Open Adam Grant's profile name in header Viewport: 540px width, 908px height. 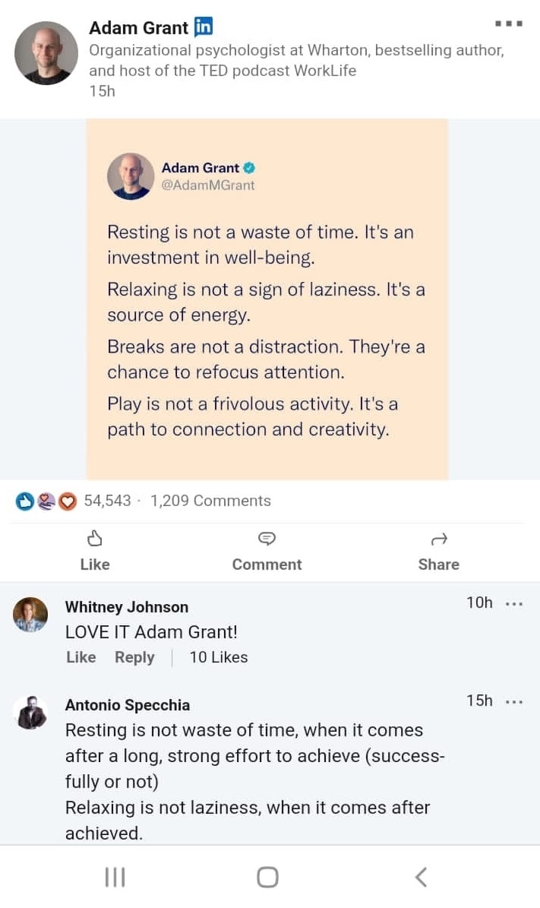pos(138,28)
